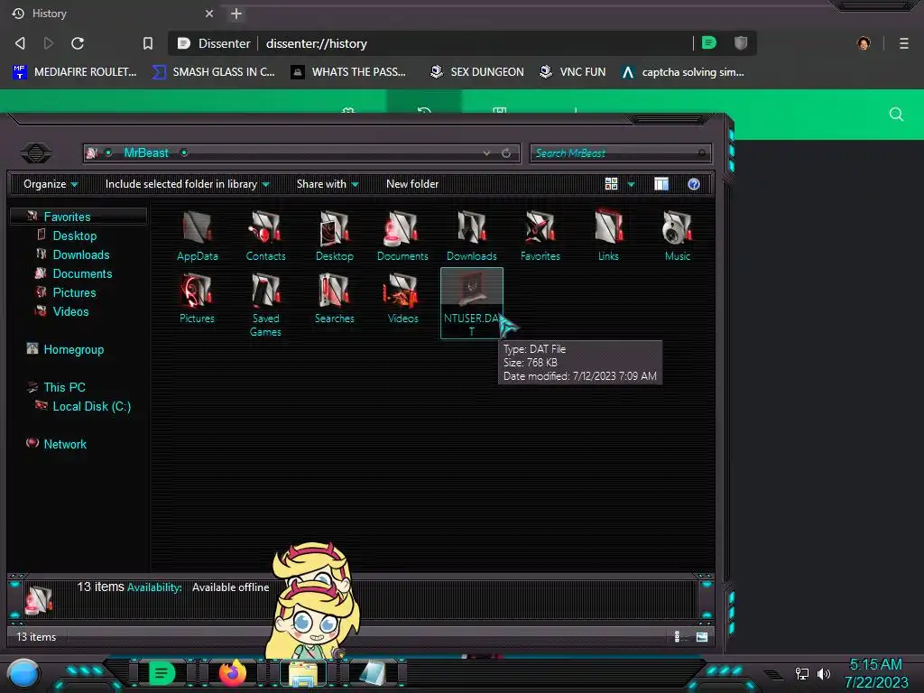Image resolution: width=924 pixels, height=693 pixels.
Task: Click the Start orb on taskbar
Action: [x=23, y=673]
